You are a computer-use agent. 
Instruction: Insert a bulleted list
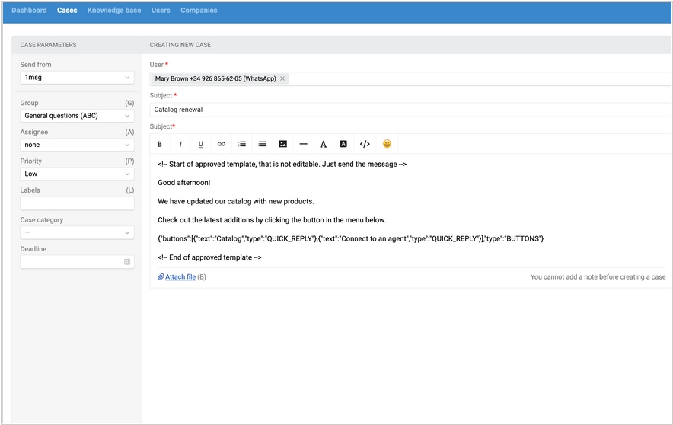point(263,144)
